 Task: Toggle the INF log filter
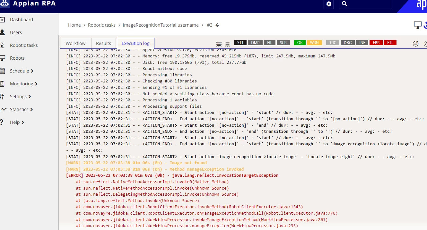pyautogui.click(x=362, y=43)
